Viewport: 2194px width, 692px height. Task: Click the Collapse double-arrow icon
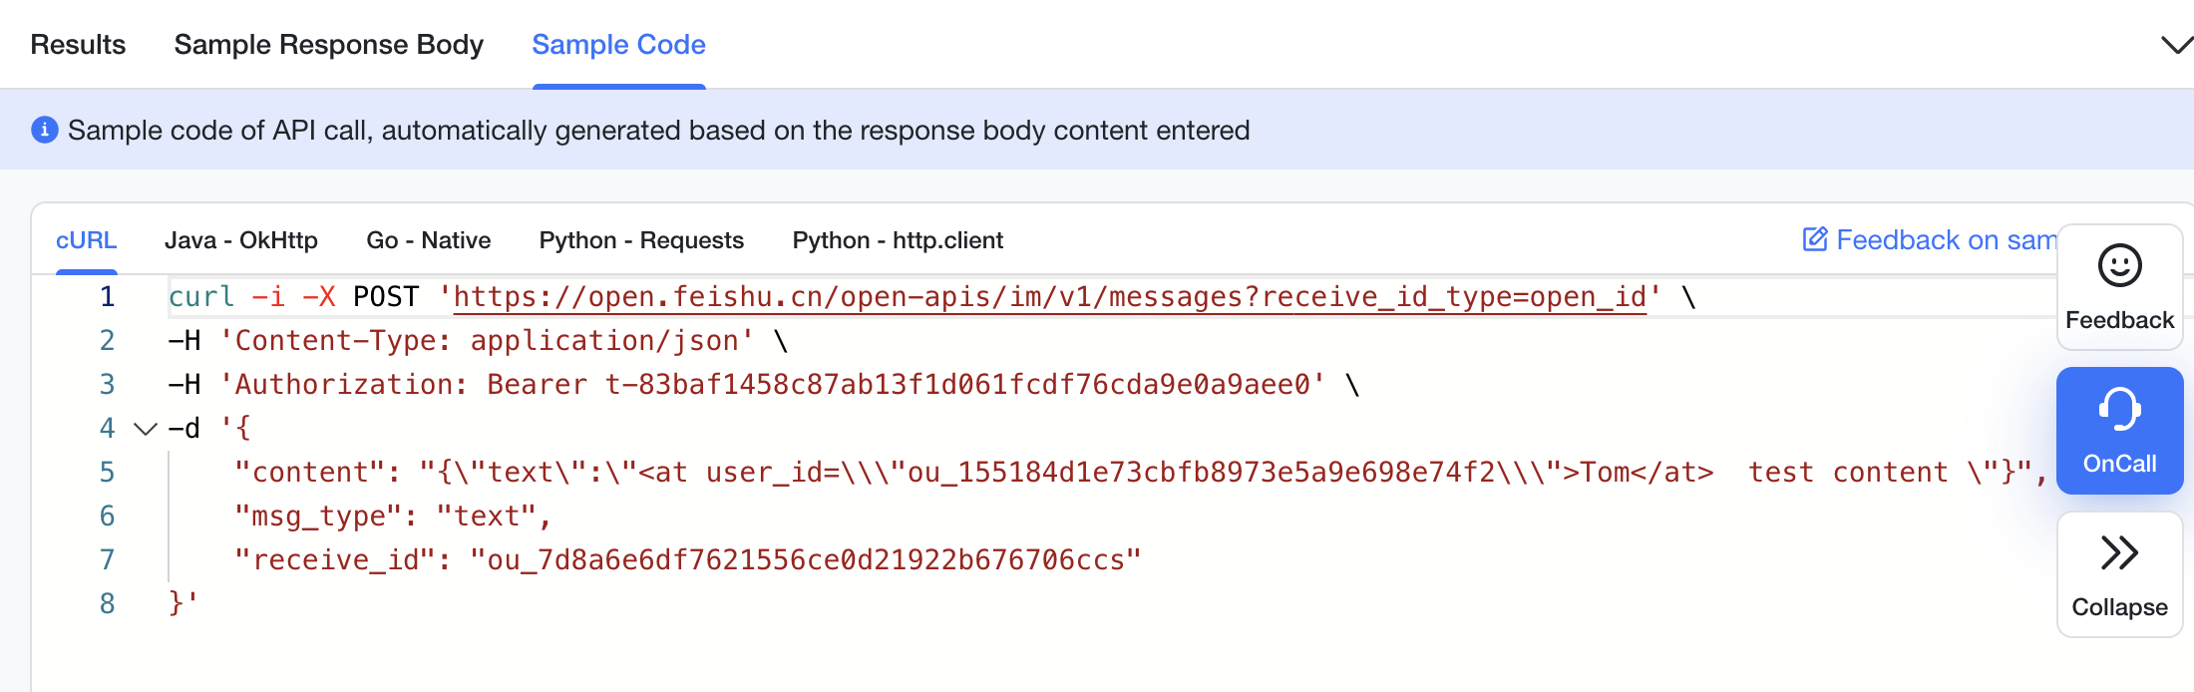click(2119, 552)
